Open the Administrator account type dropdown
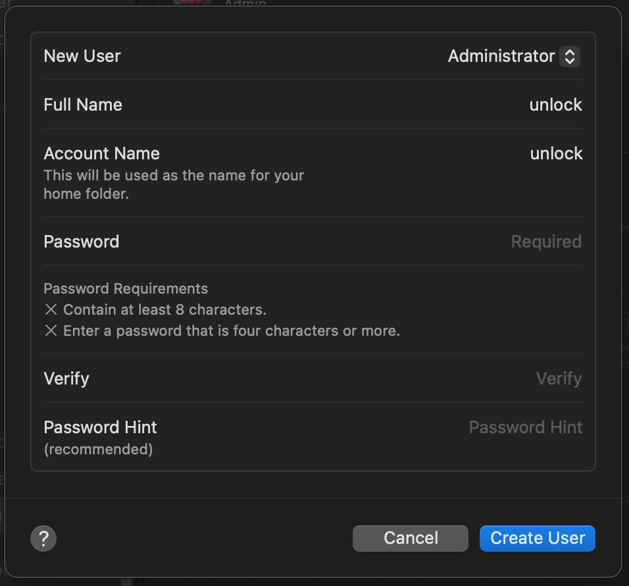 coord(513,57)
